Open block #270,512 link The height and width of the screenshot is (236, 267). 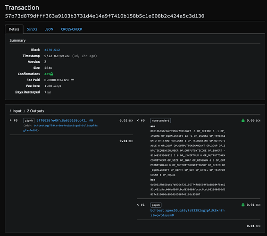pyautogui.click(x=52, y=50)
